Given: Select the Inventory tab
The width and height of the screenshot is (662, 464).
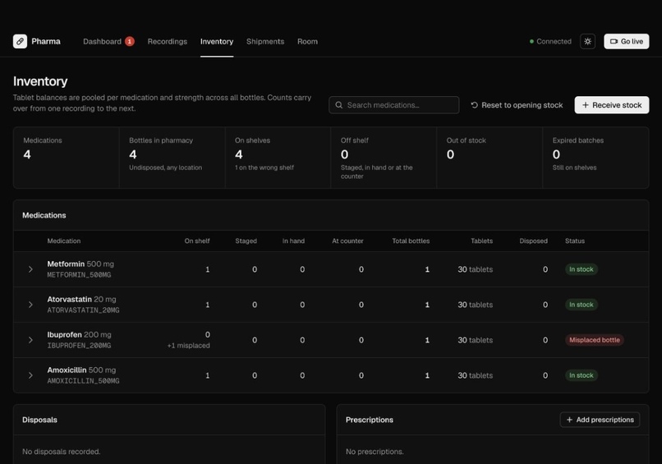Looking at the screenshot, I should (x=217, y=41).
